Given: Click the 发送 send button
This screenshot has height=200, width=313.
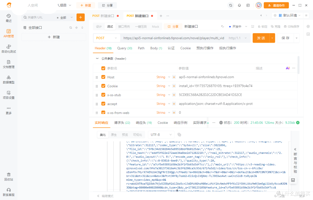Looking at the screenshot, I should pos(261,38).
